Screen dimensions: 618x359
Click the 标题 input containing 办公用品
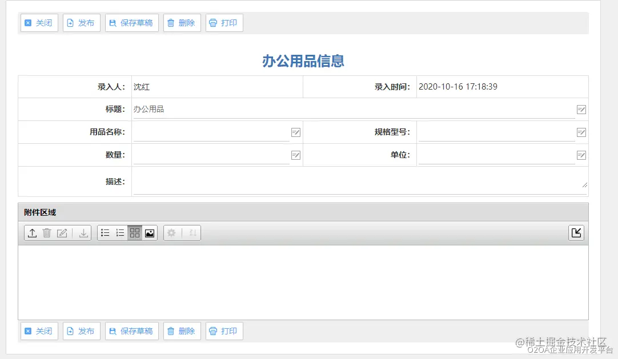pyautogui.click(x=354, y=110)
